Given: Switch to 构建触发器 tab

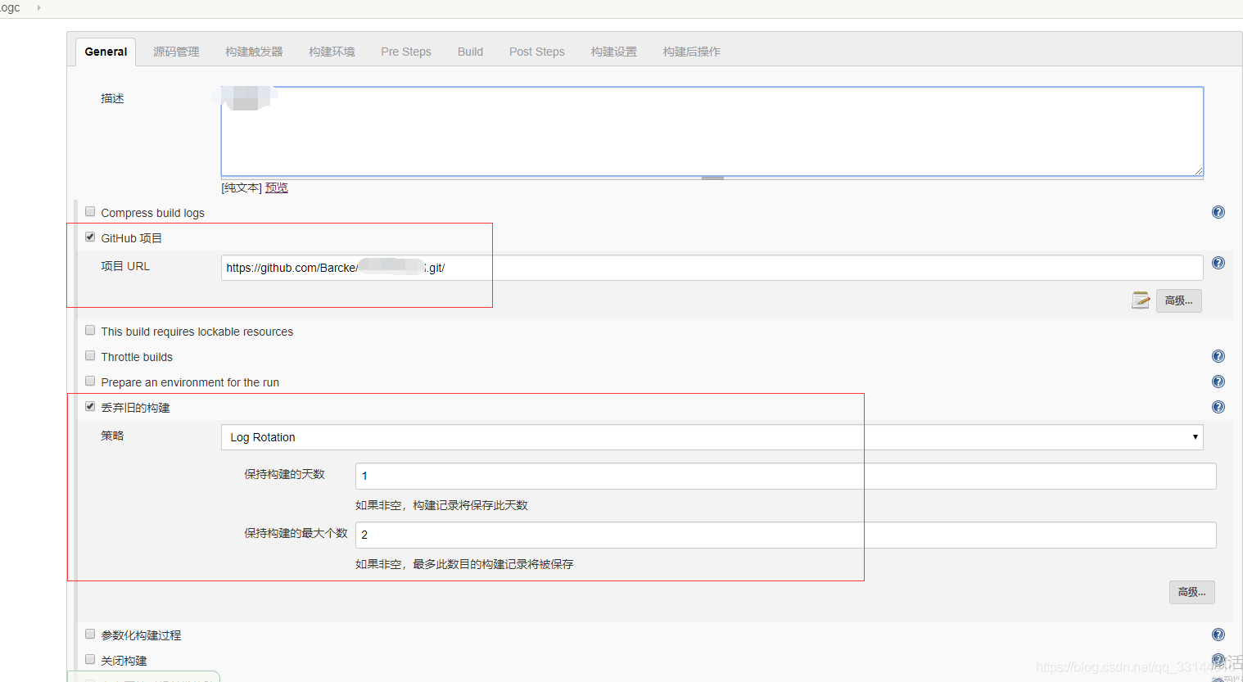Looking at the screenshot, I should [254, 52].
